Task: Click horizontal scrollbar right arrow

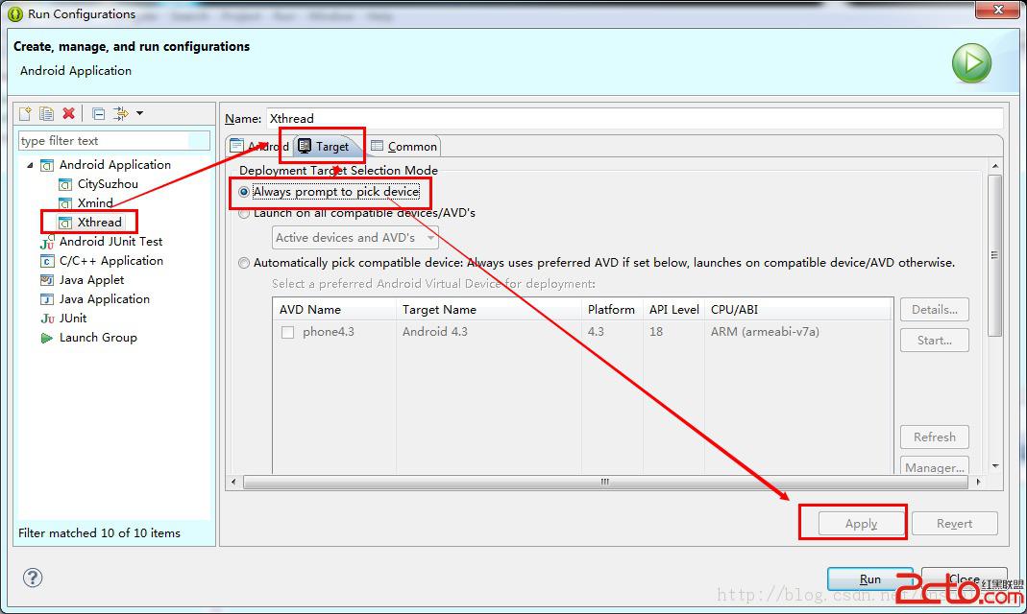Action: coord(979,482)
